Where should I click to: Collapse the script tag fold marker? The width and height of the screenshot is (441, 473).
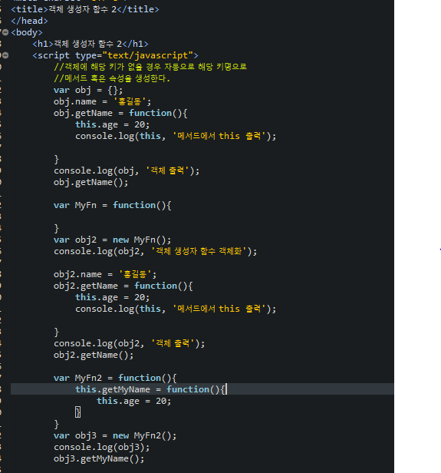[x=5, y=55]
